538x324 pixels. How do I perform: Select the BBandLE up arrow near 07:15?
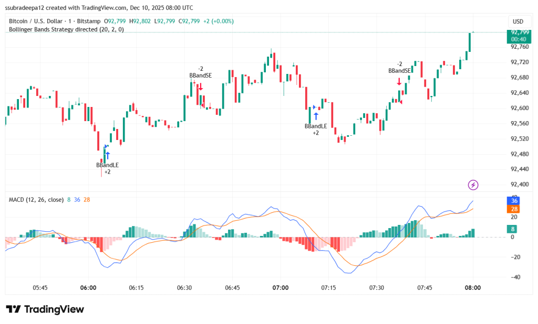pyautogui.click(x=316, y=115)
